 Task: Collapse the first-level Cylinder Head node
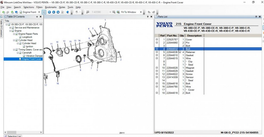pyautogui.click(x=14, y=40)
